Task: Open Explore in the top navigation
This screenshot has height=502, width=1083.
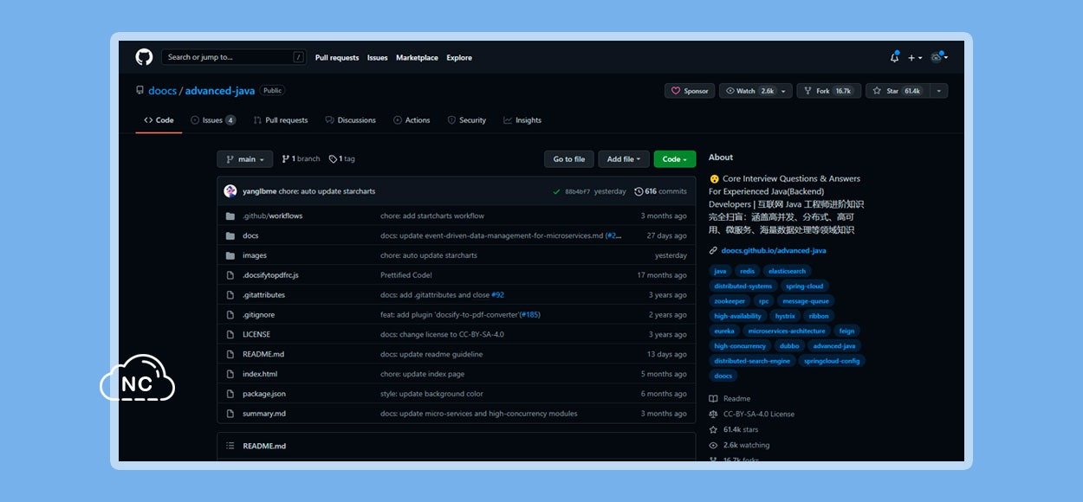Action: 459,58
